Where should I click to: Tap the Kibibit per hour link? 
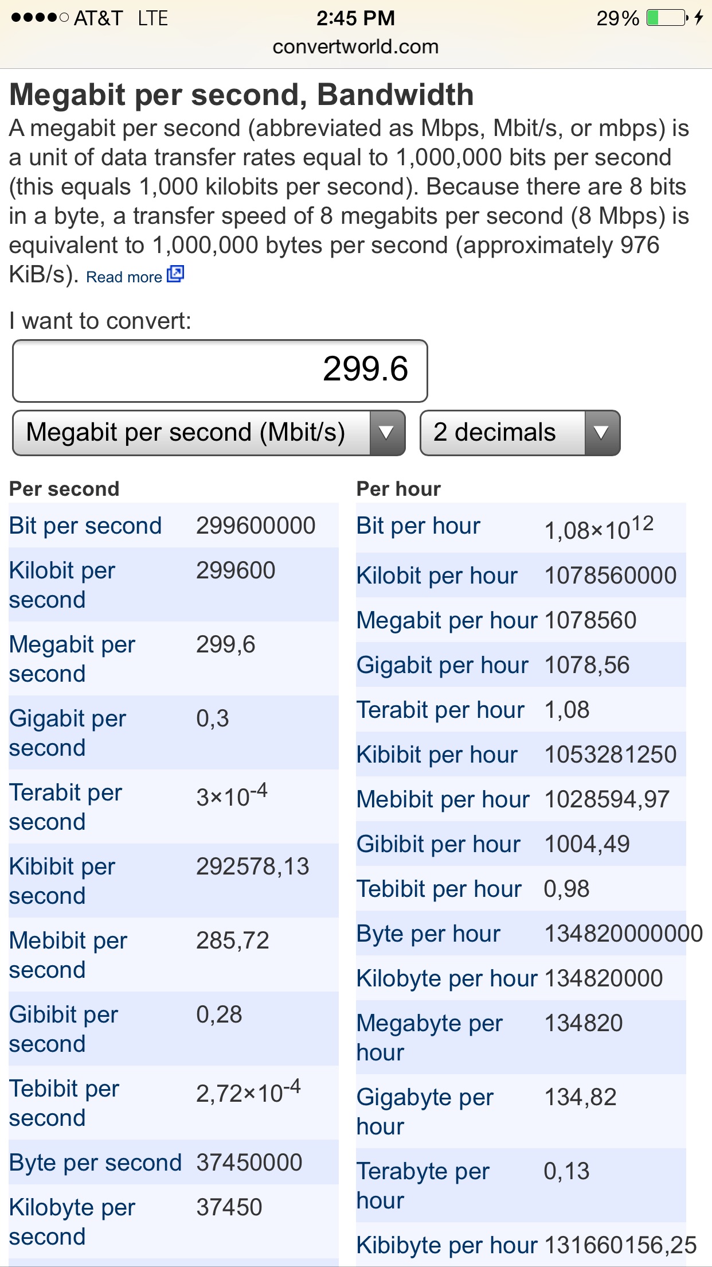coord(437,755)
